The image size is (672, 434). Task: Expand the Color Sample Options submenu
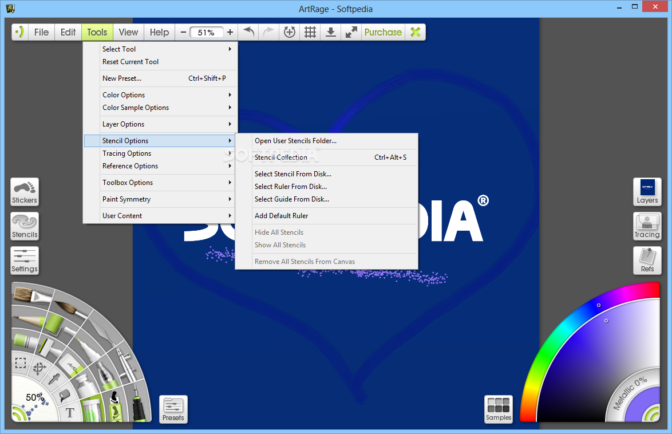(x=160, y=108)
